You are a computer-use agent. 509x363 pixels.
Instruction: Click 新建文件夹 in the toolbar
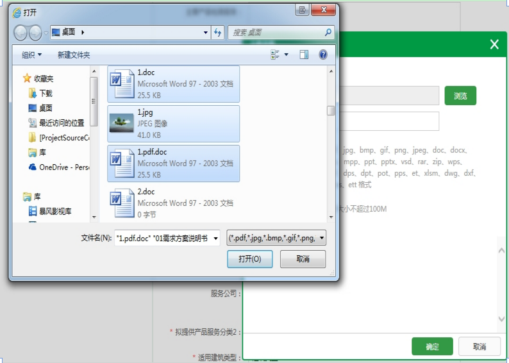click(x=74, y=55)
